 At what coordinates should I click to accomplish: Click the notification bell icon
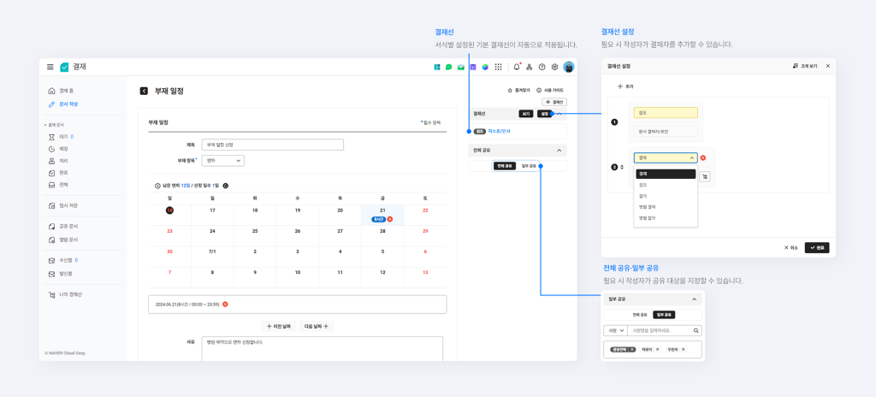517,67
